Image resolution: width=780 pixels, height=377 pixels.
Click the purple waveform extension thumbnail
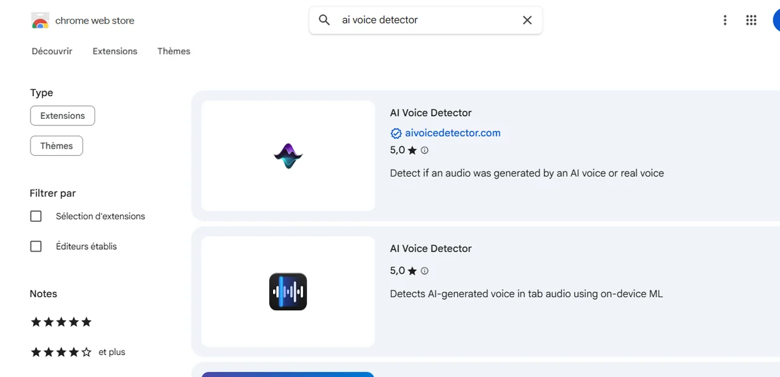[288, 156]
